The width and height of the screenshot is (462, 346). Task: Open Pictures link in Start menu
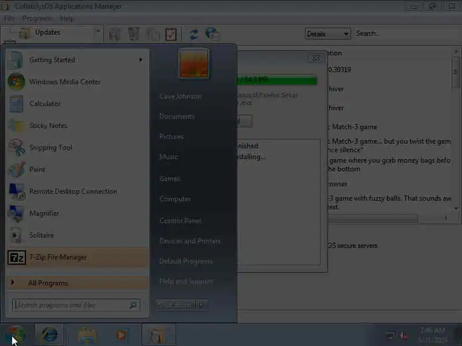[x=172, y=137]
